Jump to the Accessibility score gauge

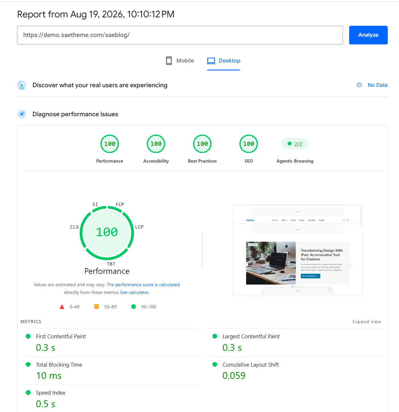pos(156,144)
